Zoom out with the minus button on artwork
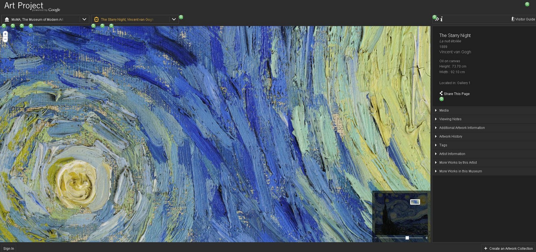This screenshot has width=536, height=252. pyautogui.click(x=5, y=39)
